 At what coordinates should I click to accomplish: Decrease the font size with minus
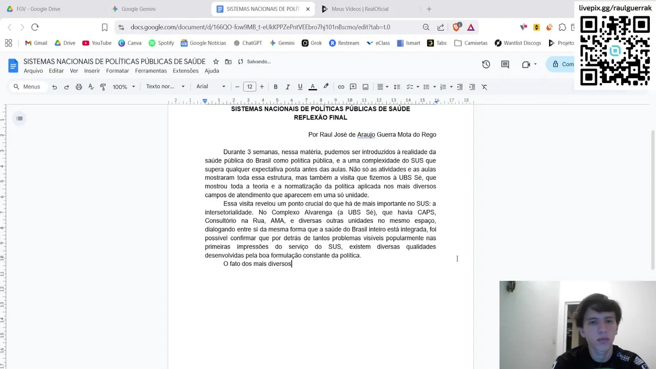click(237, 87)
